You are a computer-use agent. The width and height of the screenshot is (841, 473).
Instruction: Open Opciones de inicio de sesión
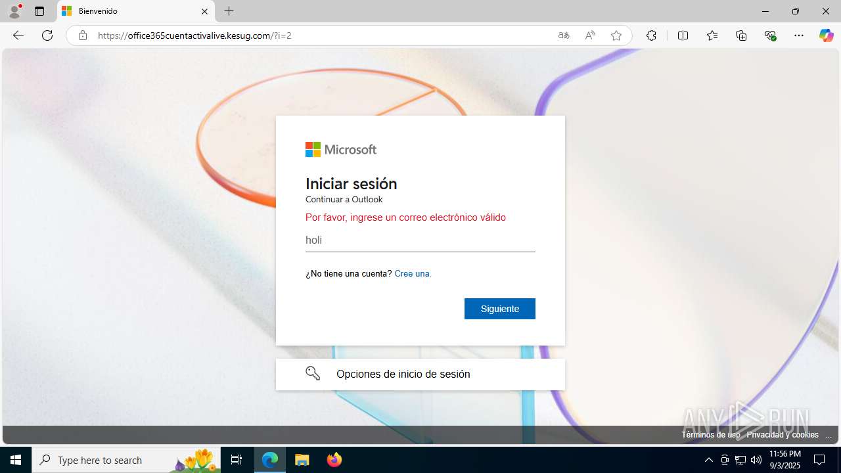pyautogui.click(x=420, y=374)
